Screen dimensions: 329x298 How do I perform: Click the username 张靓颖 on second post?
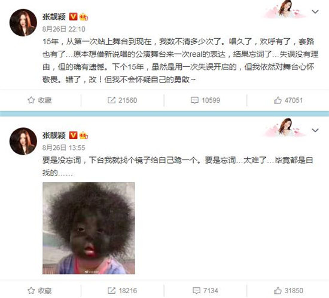[x=54, y=136]
